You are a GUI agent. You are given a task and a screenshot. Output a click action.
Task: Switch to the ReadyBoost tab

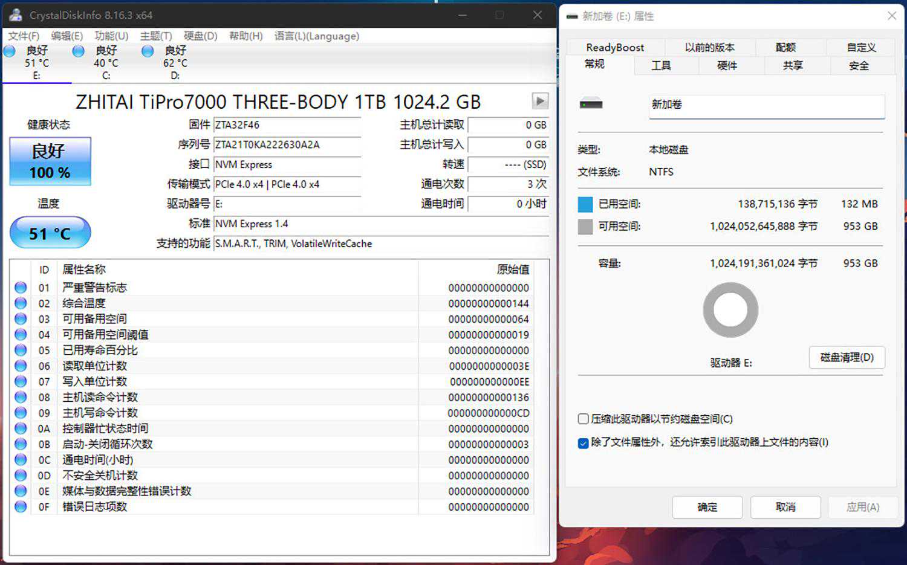click(615, 47)
